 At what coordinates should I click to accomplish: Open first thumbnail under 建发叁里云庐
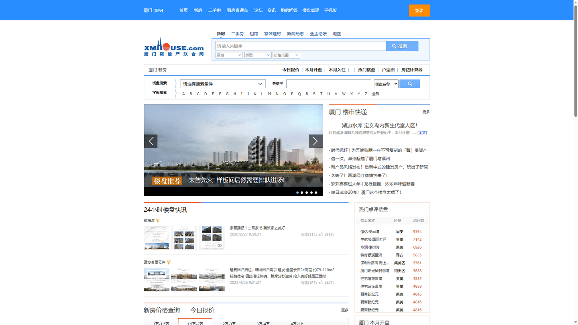(x=157, y=279)
